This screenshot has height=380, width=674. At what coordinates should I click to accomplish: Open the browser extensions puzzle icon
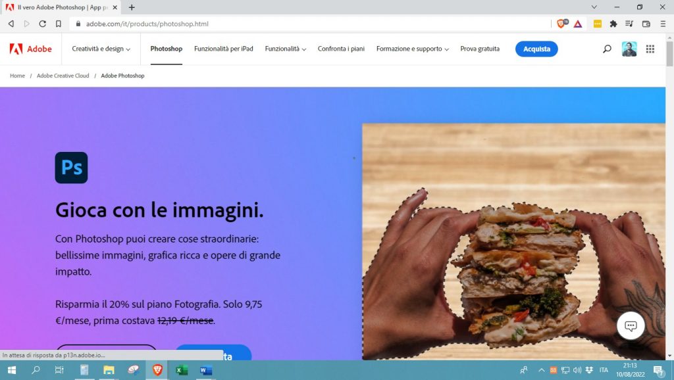[613, 24]
